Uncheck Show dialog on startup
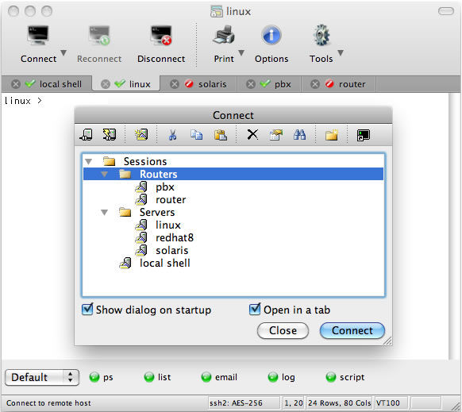This screenshot has height=412, width=462. 87,309
